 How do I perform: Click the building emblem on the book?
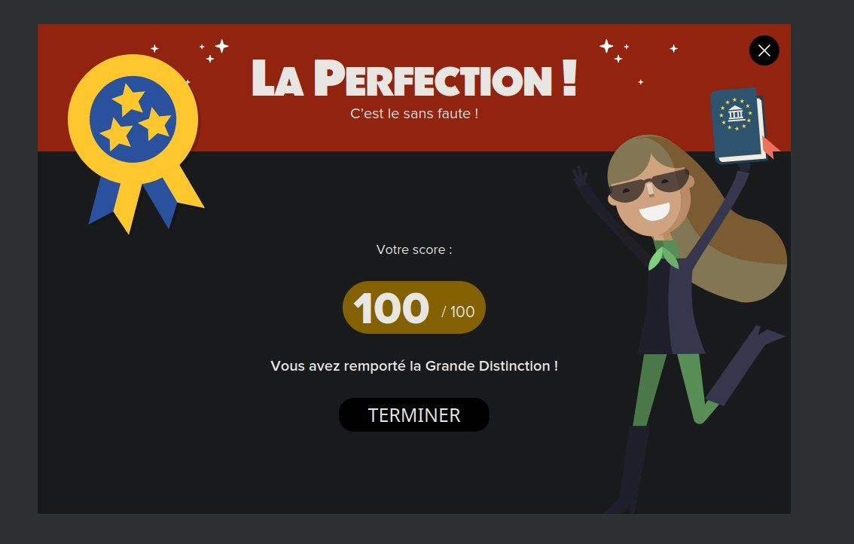click(736, 114)
